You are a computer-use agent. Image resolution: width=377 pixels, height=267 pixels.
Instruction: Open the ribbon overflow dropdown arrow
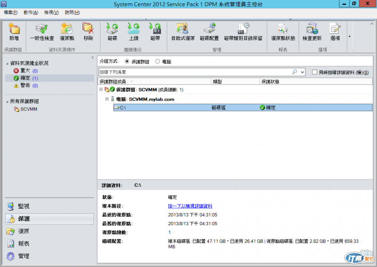click(x=350, y=37)
